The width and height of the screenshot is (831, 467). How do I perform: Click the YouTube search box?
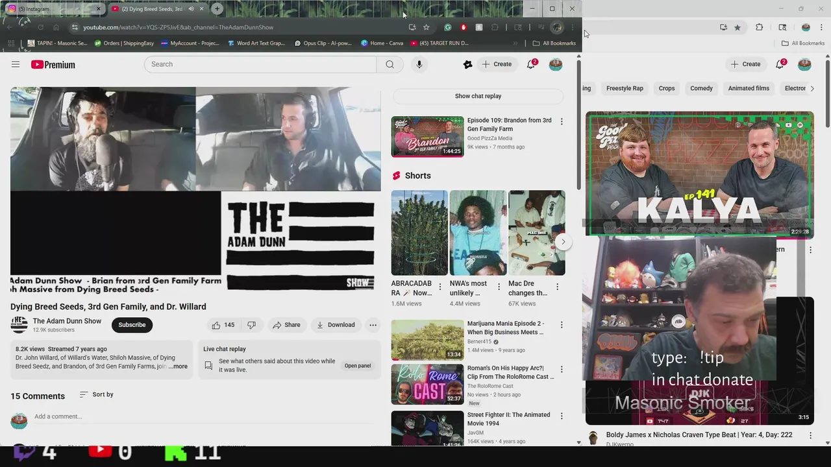[x=260, y=64]
